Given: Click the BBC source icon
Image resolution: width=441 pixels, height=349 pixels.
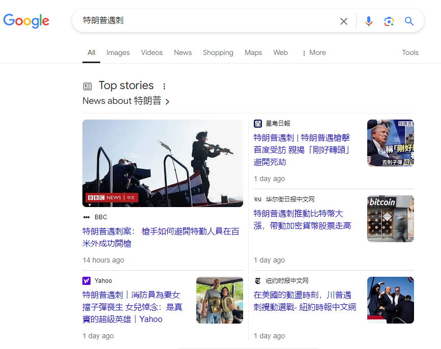Looking at the screenshot, I should pos(86,217).
